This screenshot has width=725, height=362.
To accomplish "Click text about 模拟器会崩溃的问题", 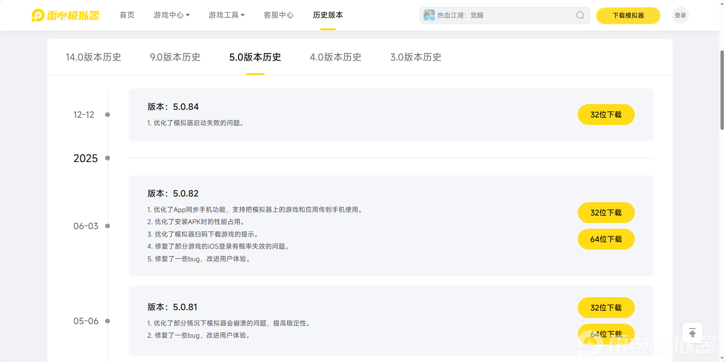I will pyautogui.click(x=229, y=323).
